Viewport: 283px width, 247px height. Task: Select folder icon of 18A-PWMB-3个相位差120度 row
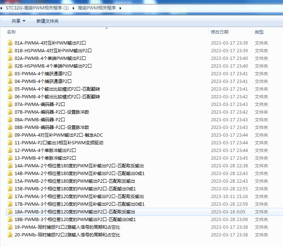(x=10, y=212)
